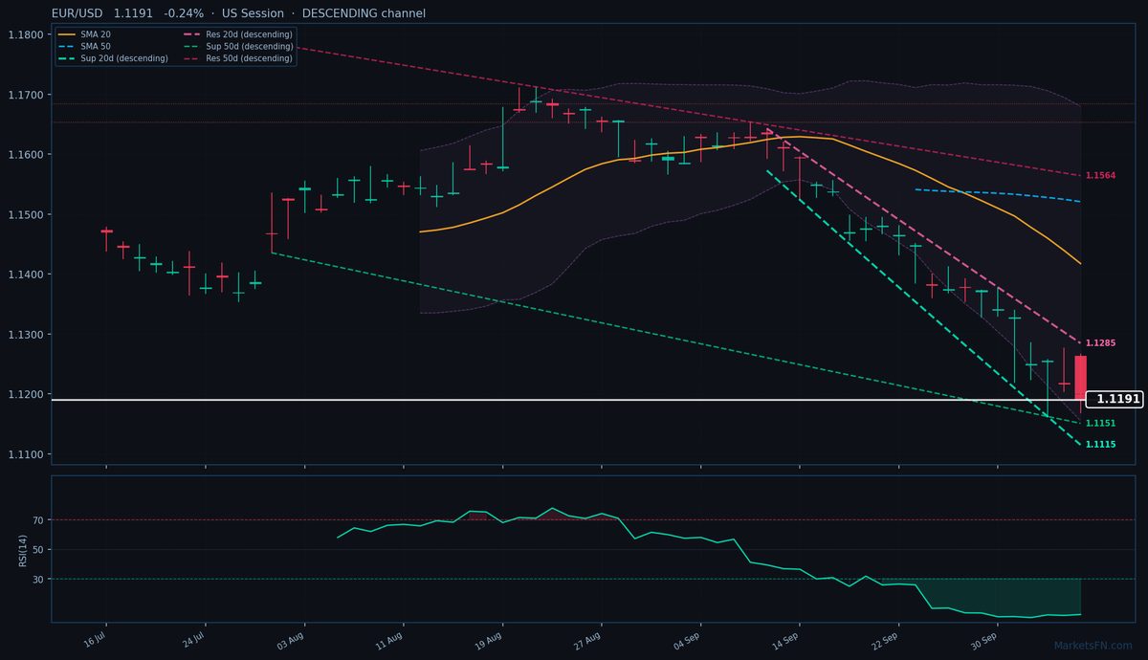This screenshot has width=1148, height=660.
Task: Click the Res 20d (descending) legend label
Action: pos(249,34)
